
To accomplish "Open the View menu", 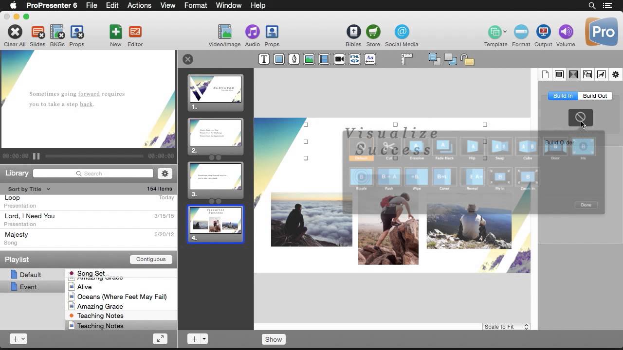I will coord(167,5).
